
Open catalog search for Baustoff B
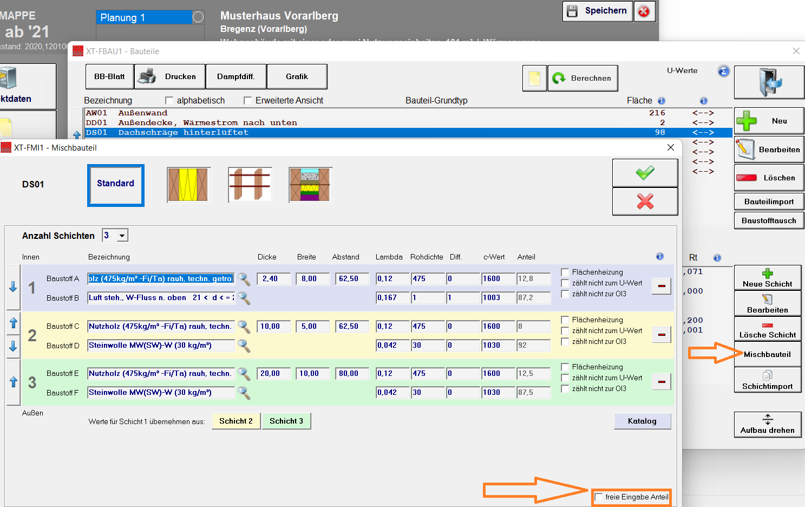pyautogui.click(x=244, y=298)
